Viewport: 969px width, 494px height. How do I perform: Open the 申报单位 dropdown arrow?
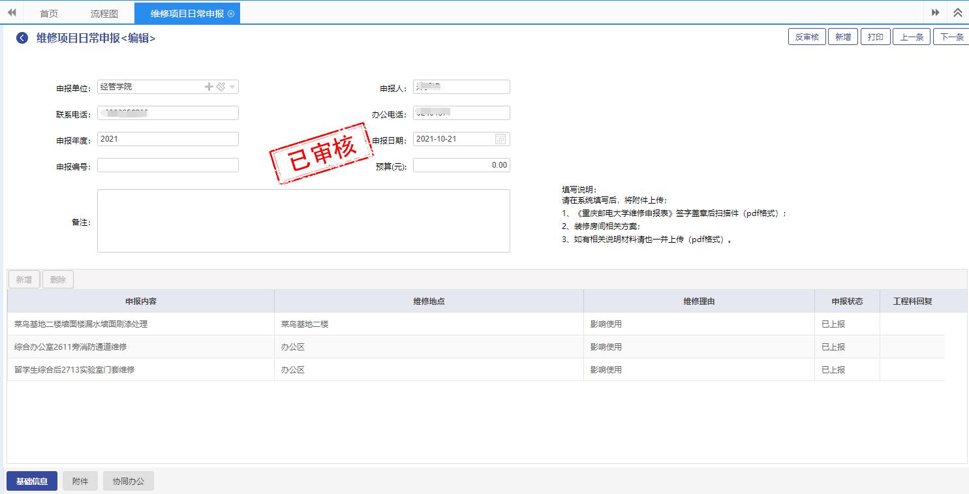click(x=232, y=87)
